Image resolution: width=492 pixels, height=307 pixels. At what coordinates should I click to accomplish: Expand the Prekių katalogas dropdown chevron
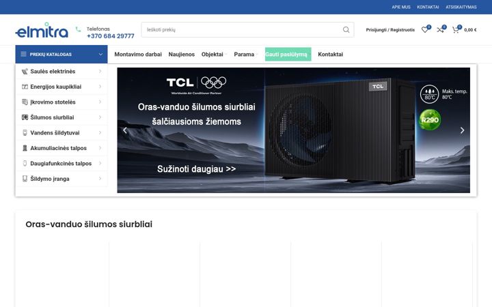point(100,54)
